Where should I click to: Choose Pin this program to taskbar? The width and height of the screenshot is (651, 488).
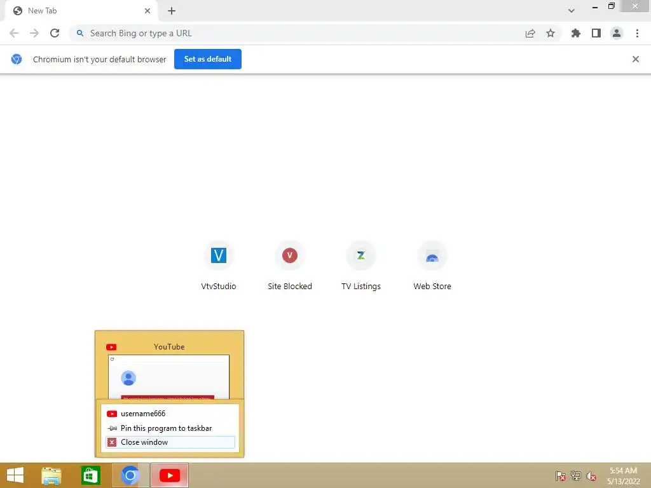pyautogui.click(x=170, y=428)
